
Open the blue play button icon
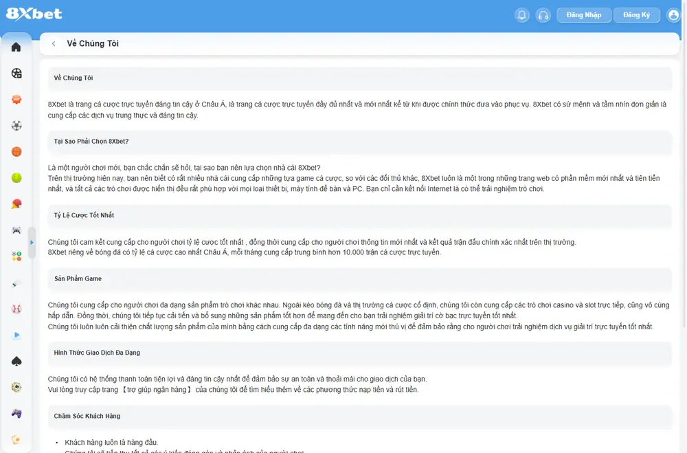tap(16, 335)
